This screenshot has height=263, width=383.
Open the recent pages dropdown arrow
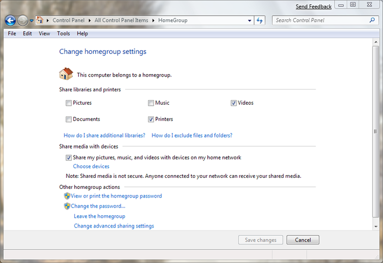click(x=32, y=21)
